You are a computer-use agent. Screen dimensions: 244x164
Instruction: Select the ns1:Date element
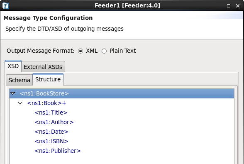tap(51, 132)
